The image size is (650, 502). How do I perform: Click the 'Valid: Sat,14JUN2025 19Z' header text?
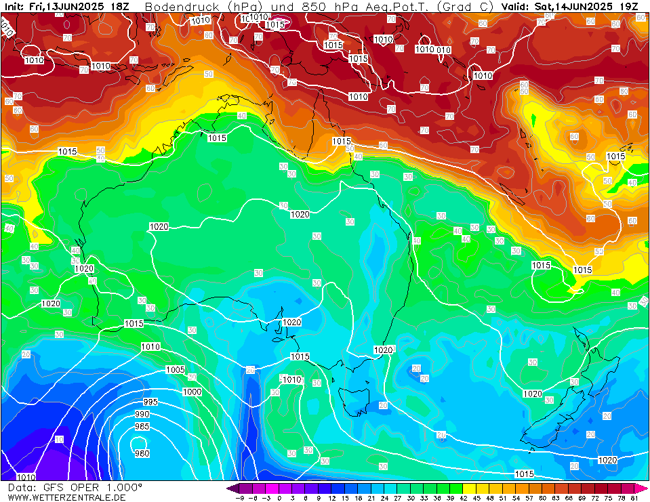[x=569, y=7]
